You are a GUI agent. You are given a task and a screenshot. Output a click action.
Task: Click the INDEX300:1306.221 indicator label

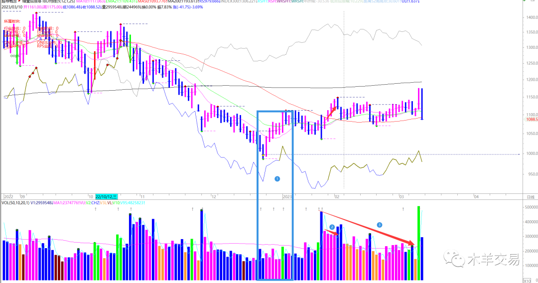point(239,1)
